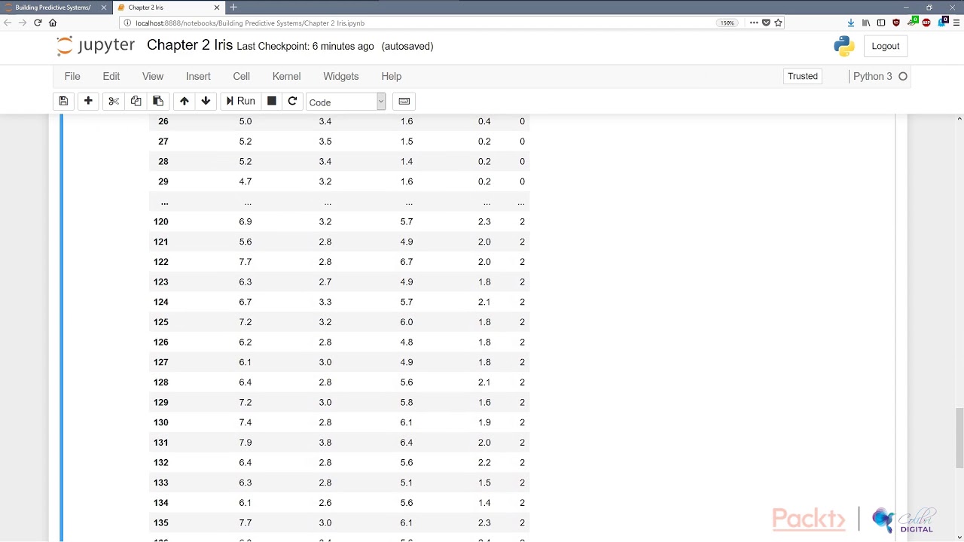Cut selected cells with the scissors icon
Screen dimensions: 964x542
[x=114, y=101]
